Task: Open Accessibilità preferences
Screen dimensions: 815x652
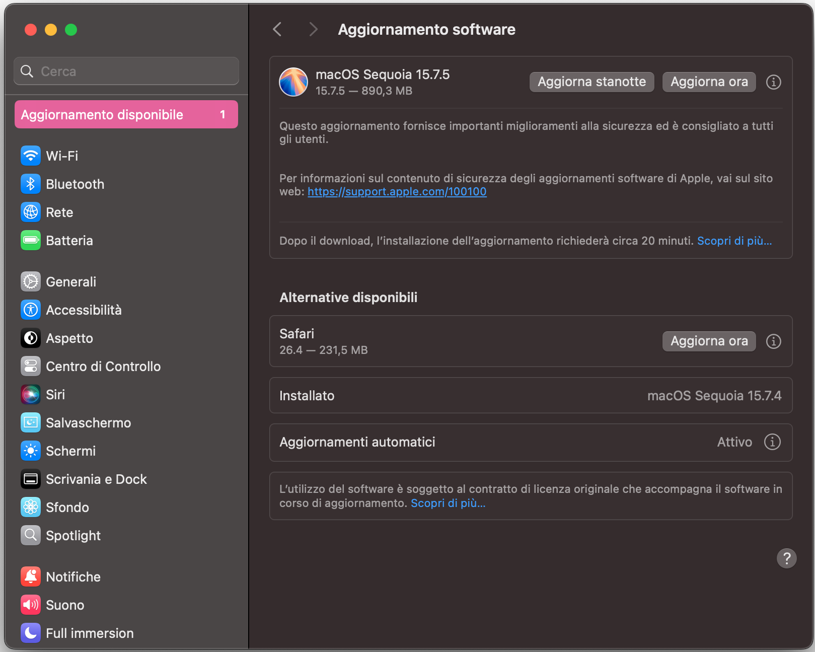Action: click(x=84, y=310)
